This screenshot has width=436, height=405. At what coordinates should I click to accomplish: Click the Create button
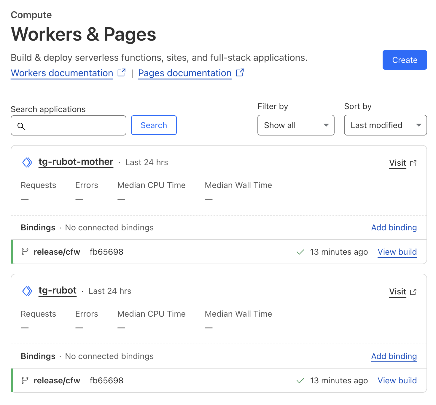pos(405,60)
